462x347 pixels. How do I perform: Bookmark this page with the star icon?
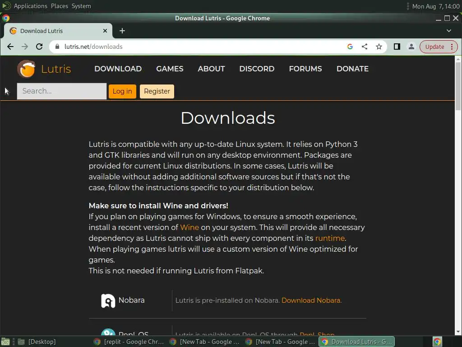click(379, 47)
